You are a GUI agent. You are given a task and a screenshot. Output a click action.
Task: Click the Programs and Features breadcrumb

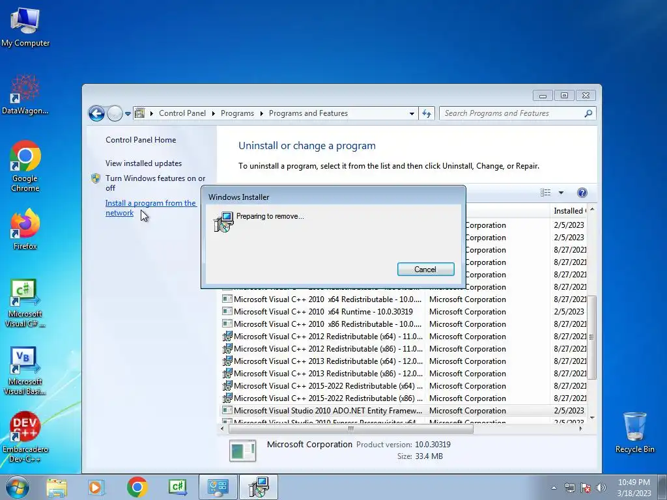308,113
